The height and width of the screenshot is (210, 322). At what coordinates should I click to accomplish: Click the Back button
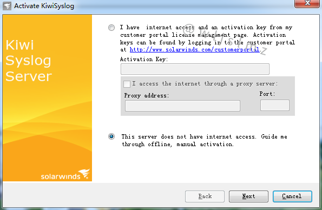pos(205,196)
